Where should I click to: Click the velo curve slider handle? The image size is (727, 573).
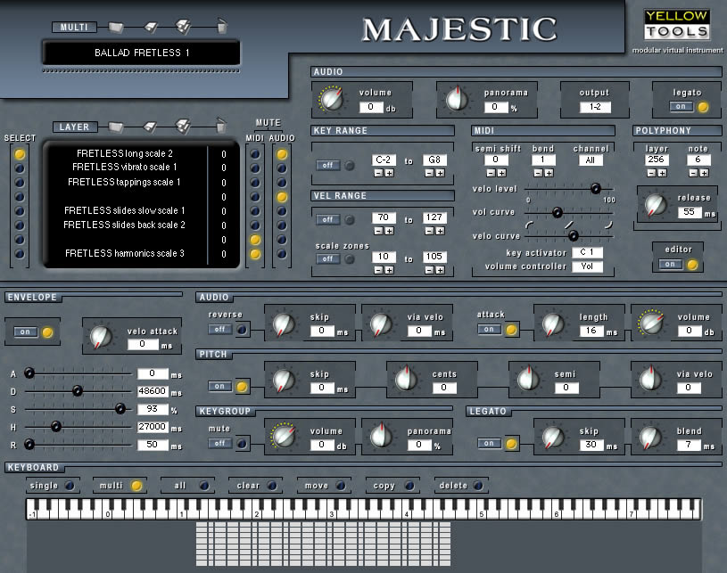coord(574,235)
